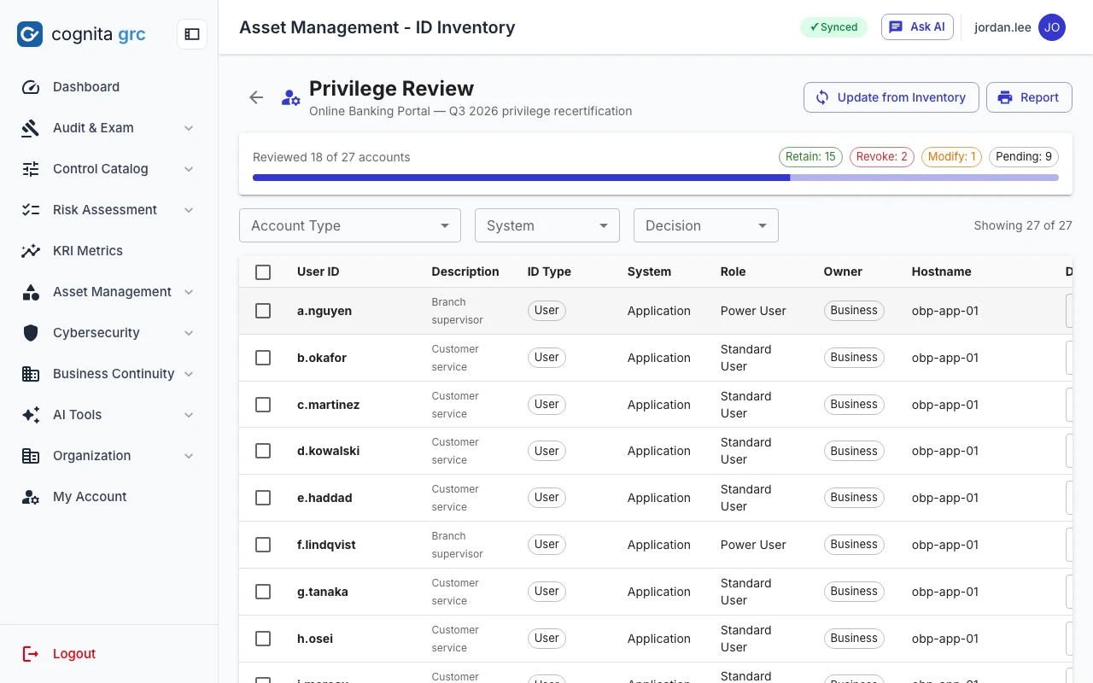Image resolution: width=1093 pixels, height=683 pixels.
Task: Click the Synced status badge
Action: tap(833, 27)
